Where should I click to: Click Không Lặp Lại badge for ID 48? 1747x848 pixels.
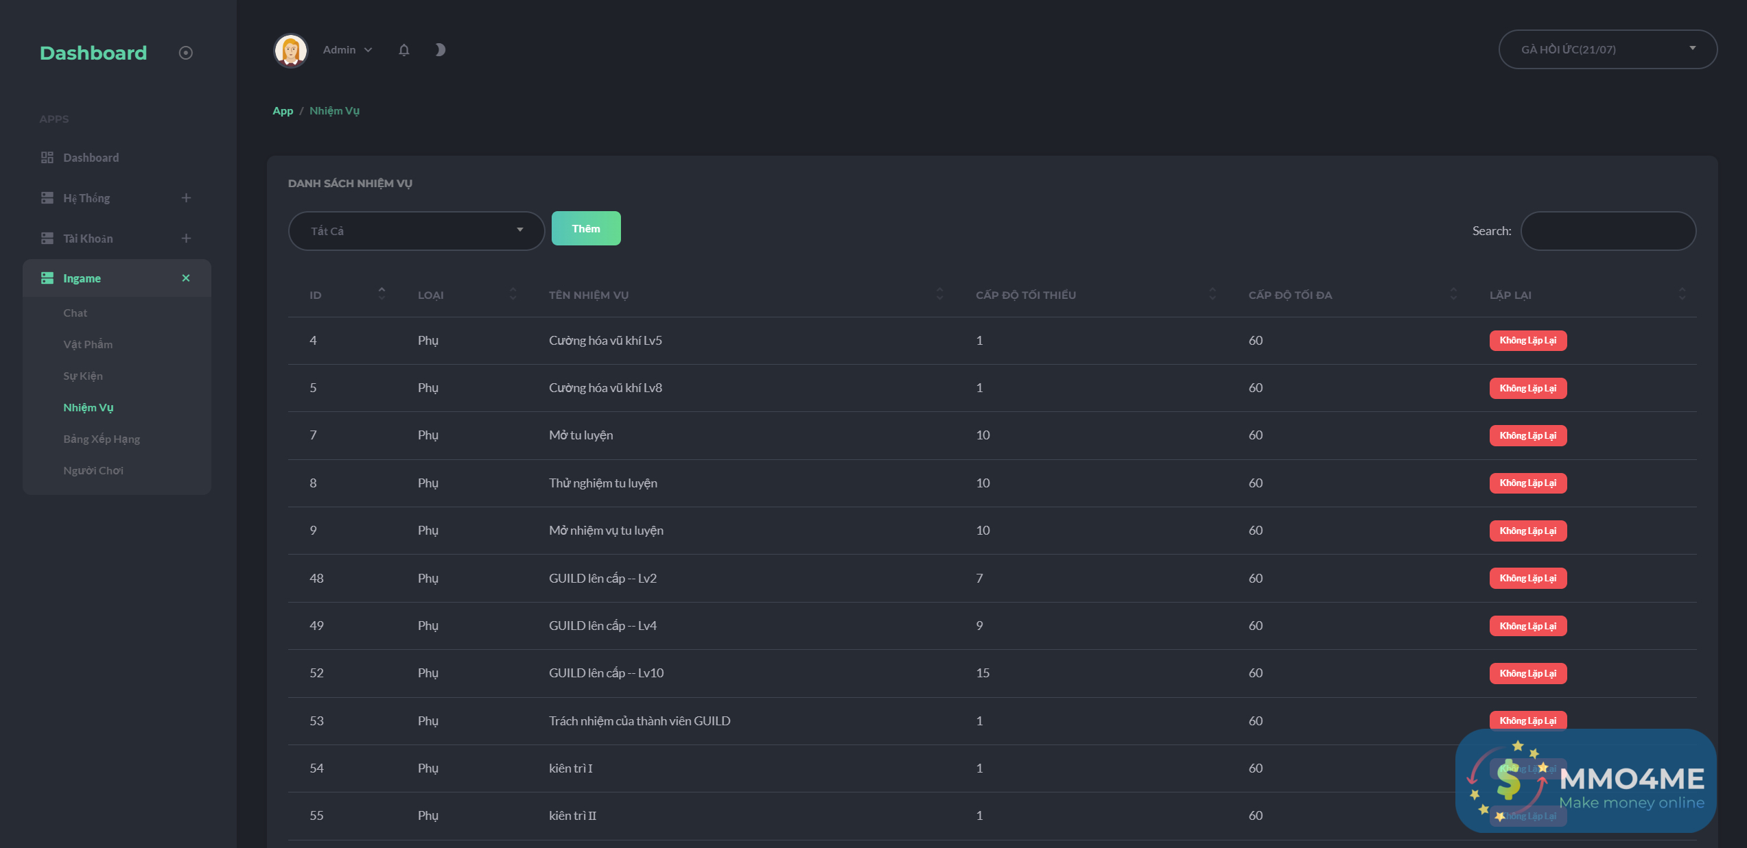click(1528, 579)
